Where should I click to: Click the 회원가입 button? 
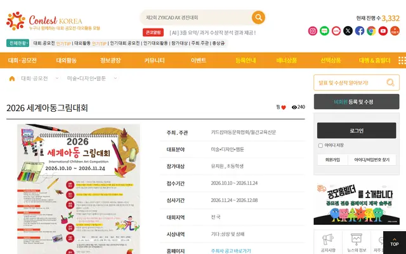click(x=332, y=160)
